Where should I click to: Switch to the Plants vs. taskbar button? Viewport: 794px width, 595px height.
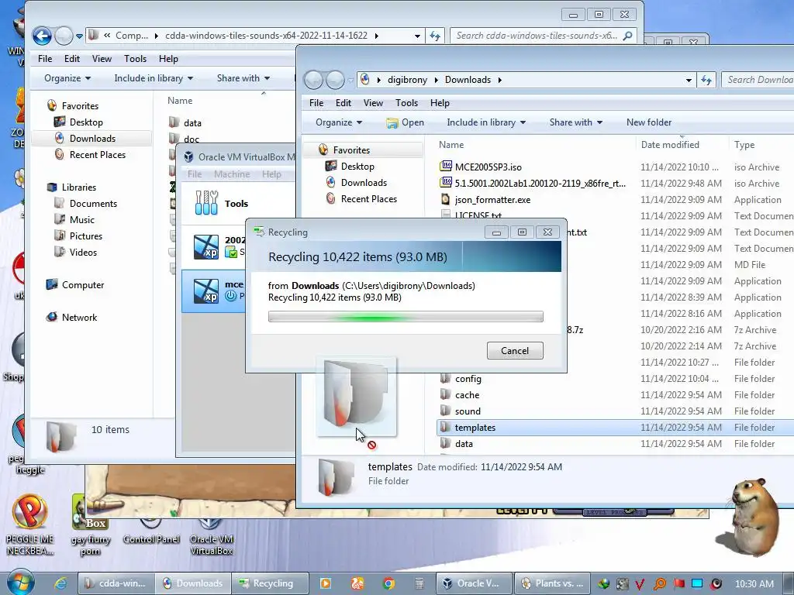click(x=553, y=583)
